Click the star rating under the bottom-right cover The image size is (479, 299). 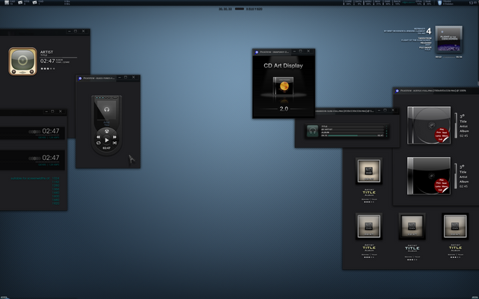coord(455,257)
